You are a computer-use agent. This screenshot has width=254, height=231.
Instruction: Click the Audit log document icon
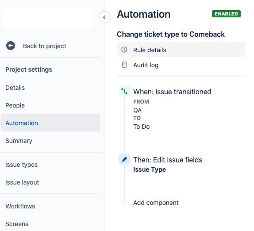click(x=124, y=65)
